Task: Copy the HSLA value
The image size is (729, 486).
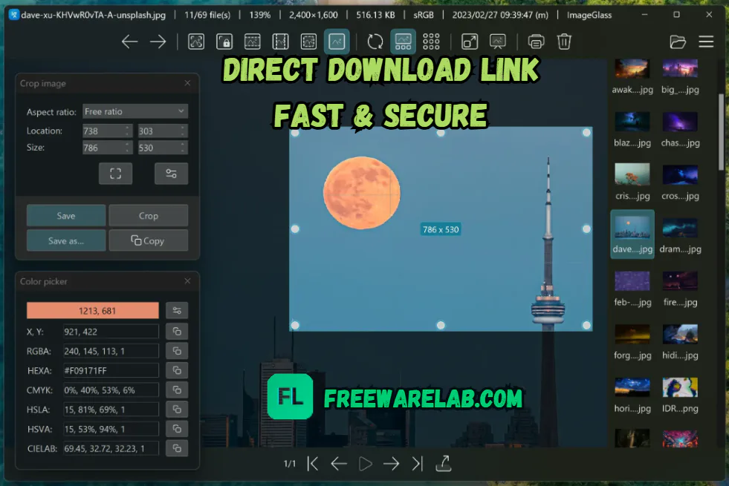Action: coord(177,410)
